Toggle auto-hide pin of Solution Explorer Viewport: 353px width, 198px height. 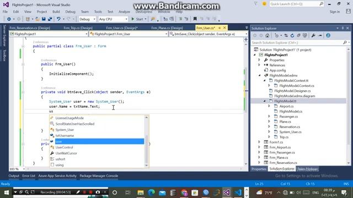[x=343, y=28]
